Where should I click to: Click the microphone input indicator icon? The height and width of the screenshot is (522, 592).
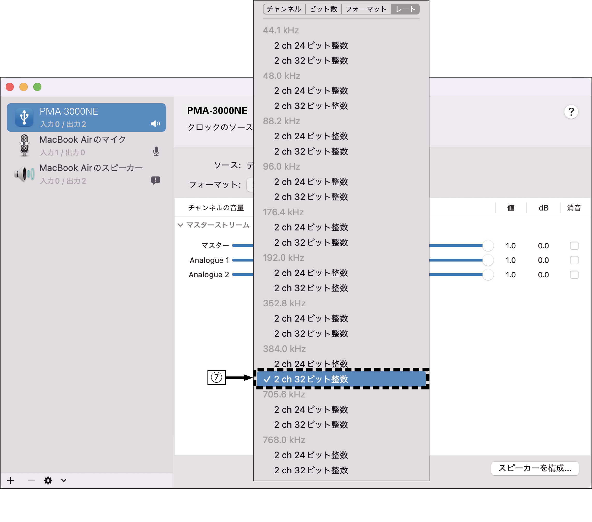coord(156,151)
